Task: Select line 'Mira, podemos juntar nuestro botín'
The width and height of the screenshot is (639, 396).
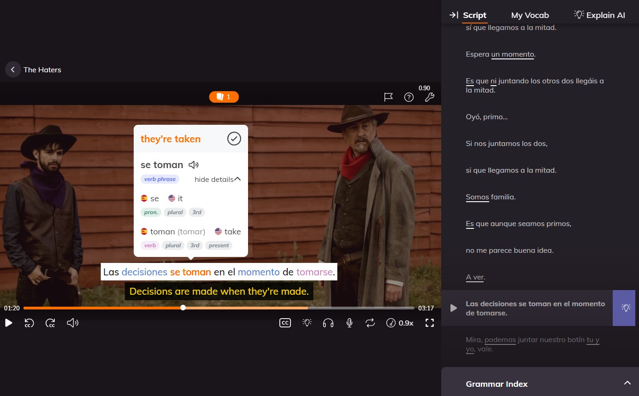Action: [x=532, y=344]
